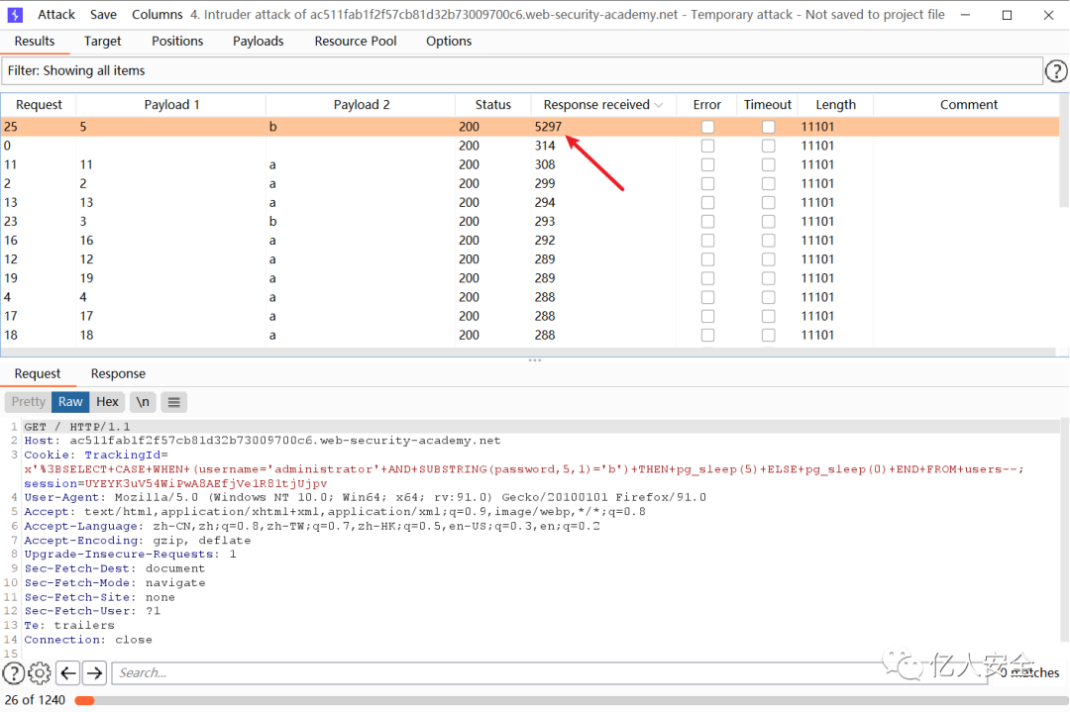The image size is (1070, 712).
Task: Open the Attack menu
Action: click(x=55, y=14)
